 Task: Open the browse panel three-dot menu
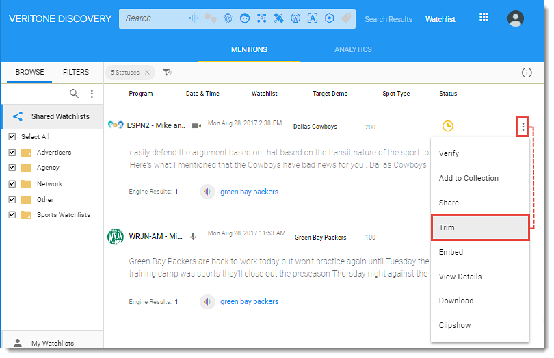(92, 93)
